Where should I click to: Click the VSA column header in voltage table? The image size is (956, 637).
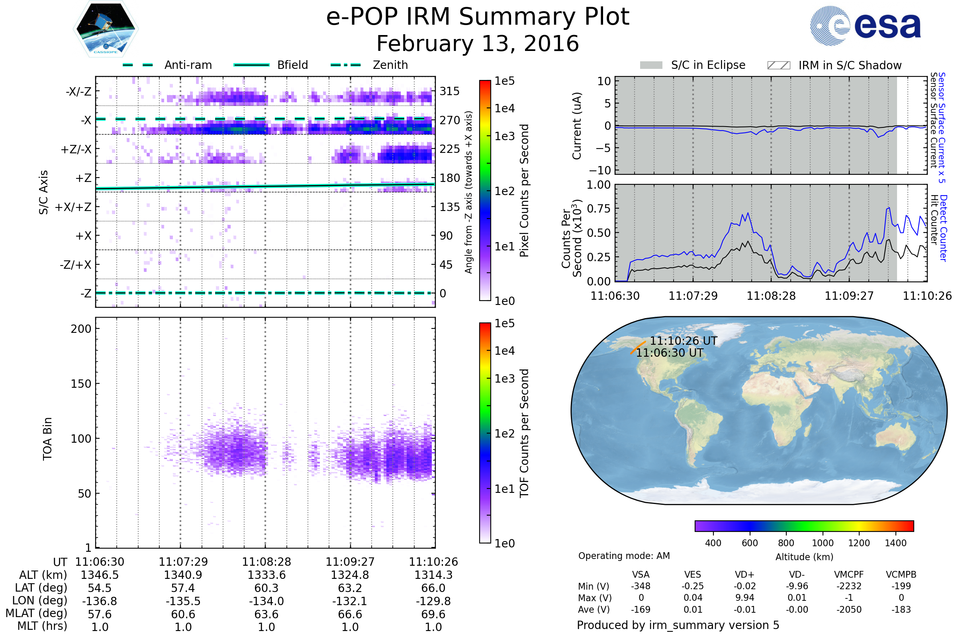(x=641, y=574)
